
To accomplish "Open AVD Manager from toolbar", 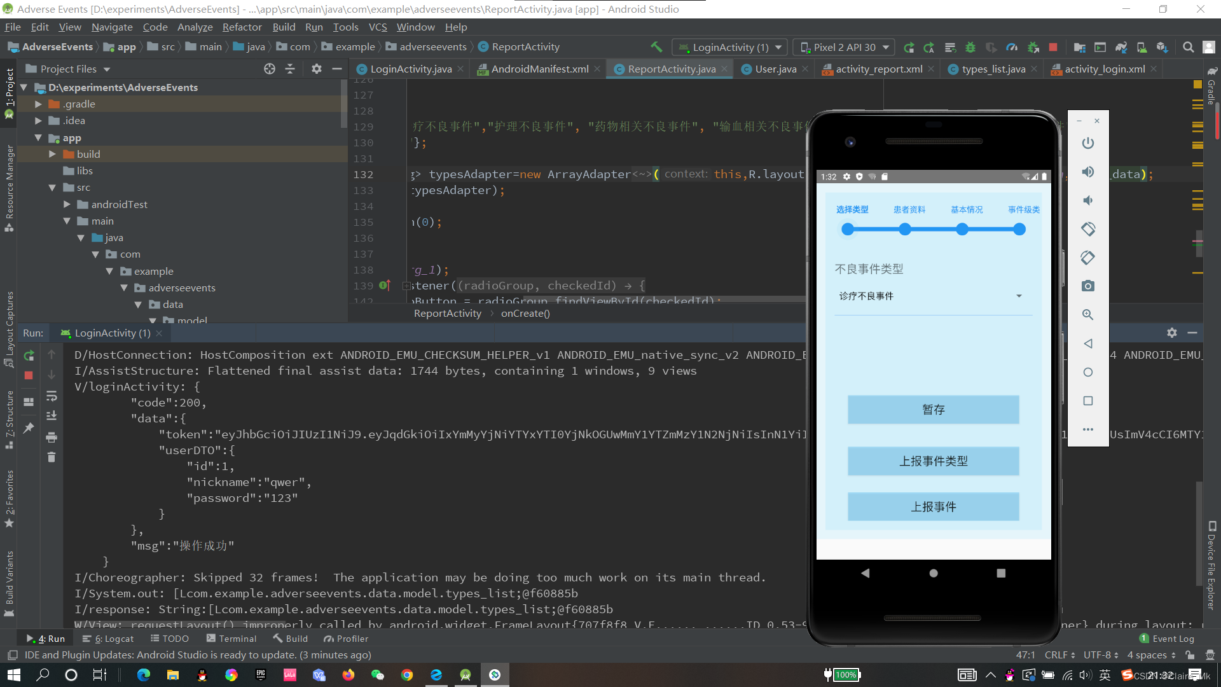I will coord(1142,47).
